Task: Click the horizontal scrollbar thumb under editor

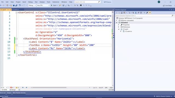Action: coord(49,88)
